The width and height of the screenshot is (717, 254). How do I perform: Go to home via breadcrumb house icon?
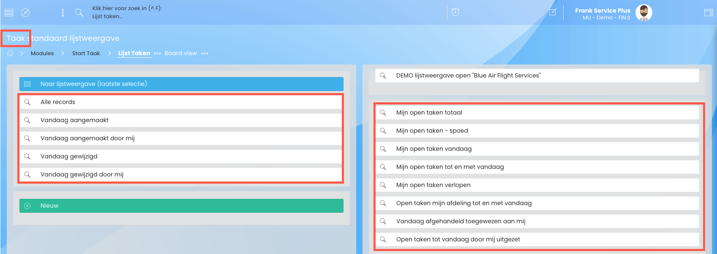click(x=10, y=53)
